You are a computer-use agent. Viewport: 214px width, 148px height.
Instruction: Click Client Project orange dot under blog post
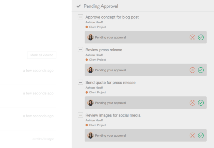(x=87, y=27)
